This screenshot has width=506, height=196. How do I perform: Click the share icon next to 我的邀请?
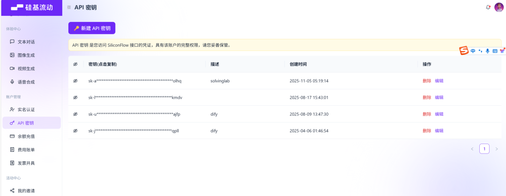click(12, 190)
